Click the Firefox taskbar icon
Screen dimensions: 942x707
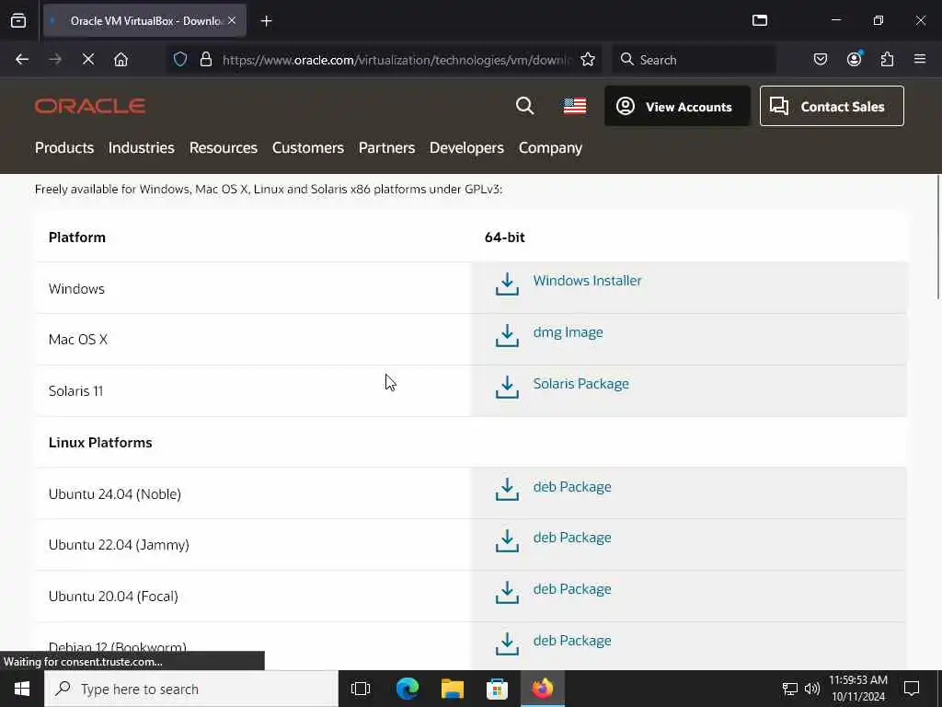click(542, 689)
